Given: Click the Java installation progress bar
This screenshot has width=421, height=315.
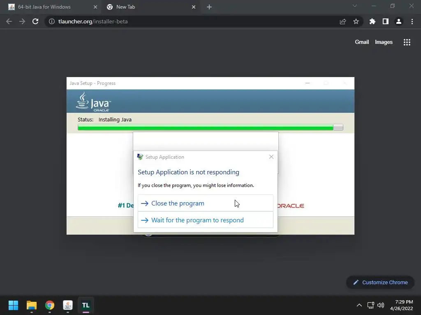Looking at the screenshot, I should (x=210, y=127).
